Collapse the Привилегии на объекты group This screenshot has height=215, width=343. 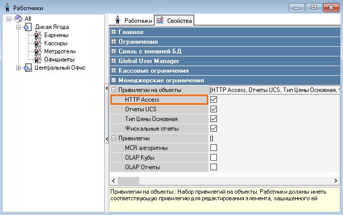[113, 90]
